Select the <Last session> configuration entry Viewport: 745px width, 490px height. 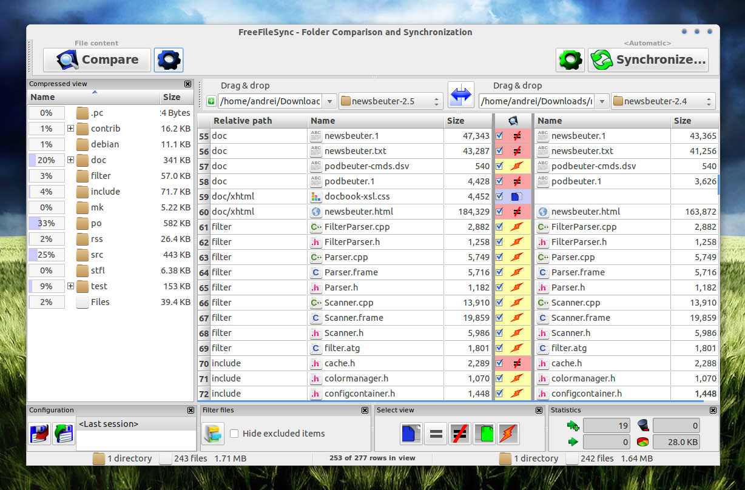[x=137, y=424]
